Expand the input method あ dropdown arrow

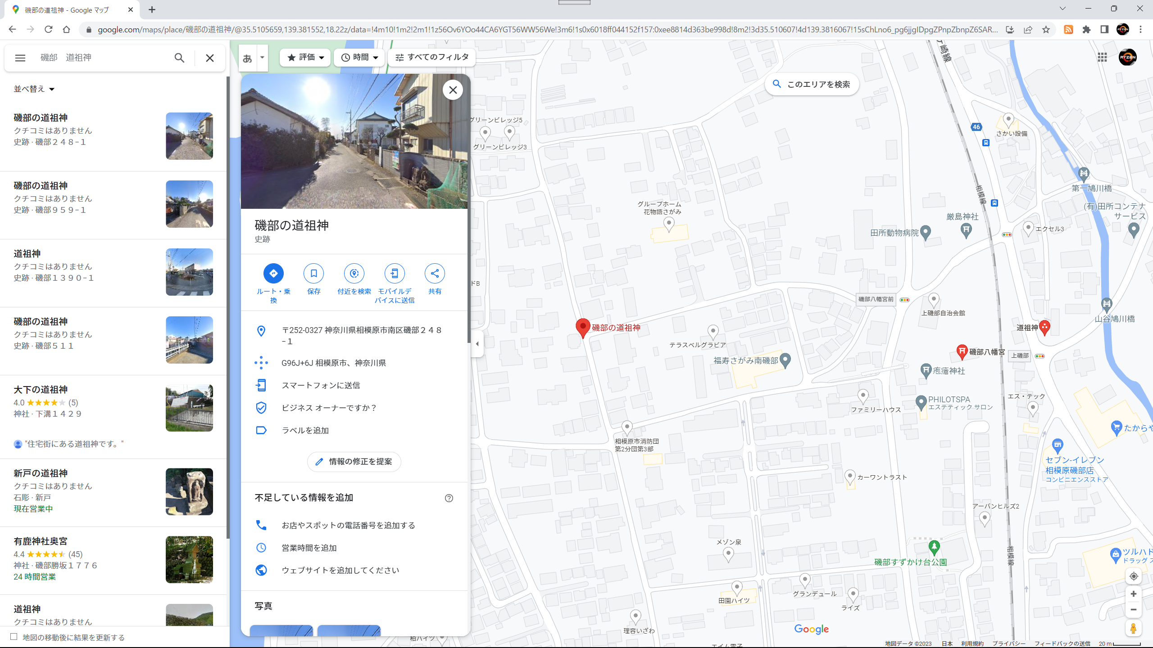point(262,58)
